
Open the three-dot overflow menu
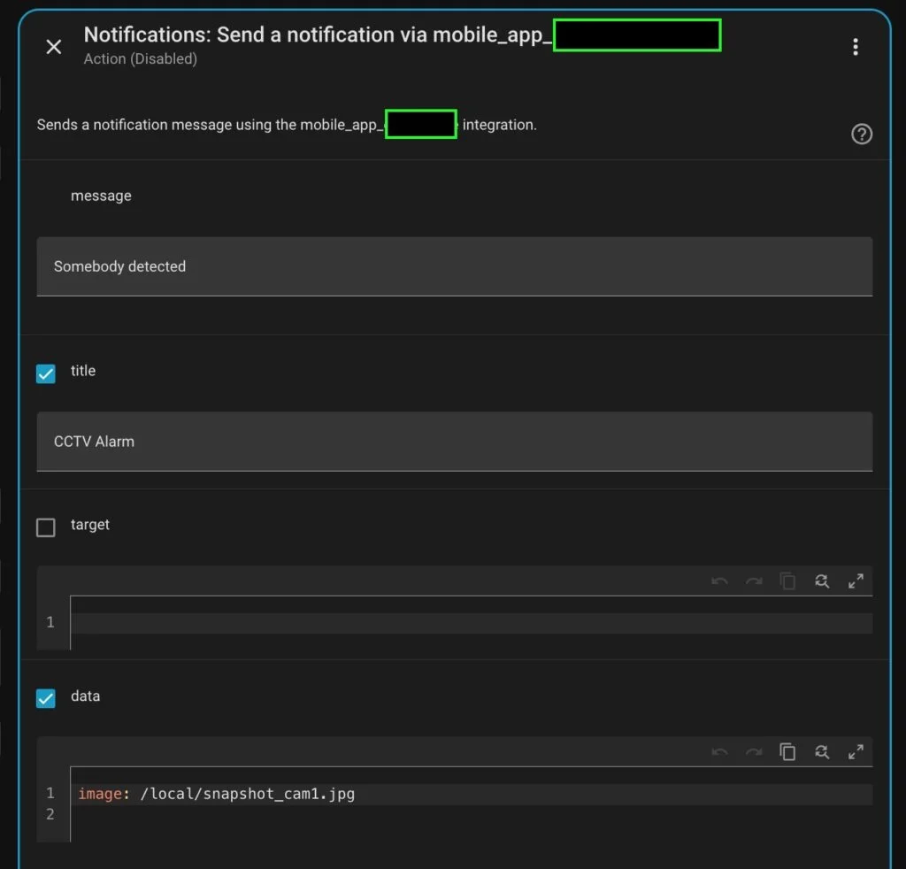pos(855,47)
